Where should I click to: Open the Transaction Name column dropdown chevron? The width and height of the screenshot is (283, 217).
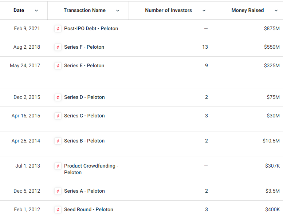[x=118, y=11]
